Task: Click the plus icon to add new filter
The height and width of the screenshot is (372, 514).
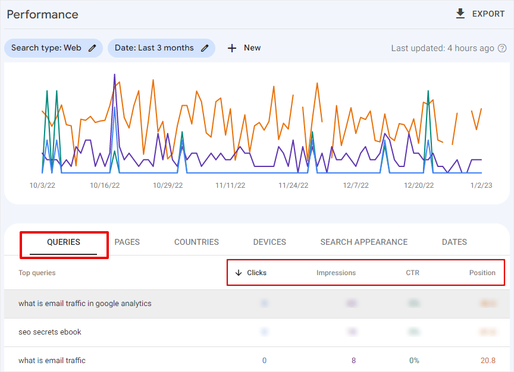Action: (232, 48)
